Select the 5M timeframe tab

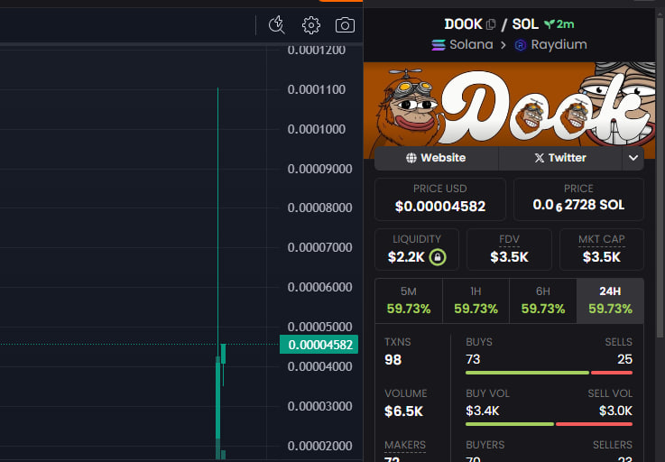coord(409,300)
